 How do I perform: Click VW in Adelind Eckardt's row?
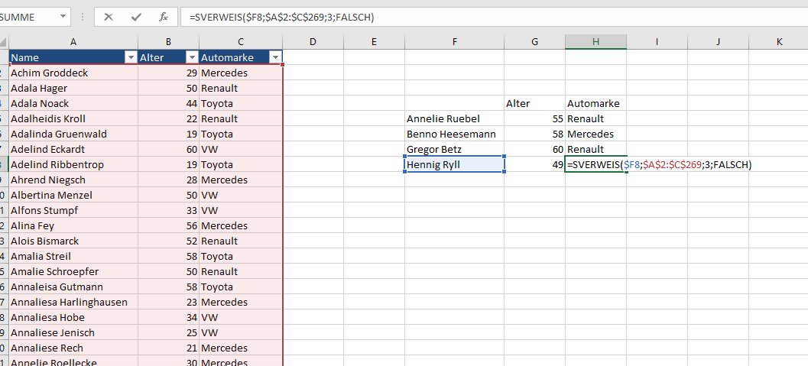(x=241, y=149)
